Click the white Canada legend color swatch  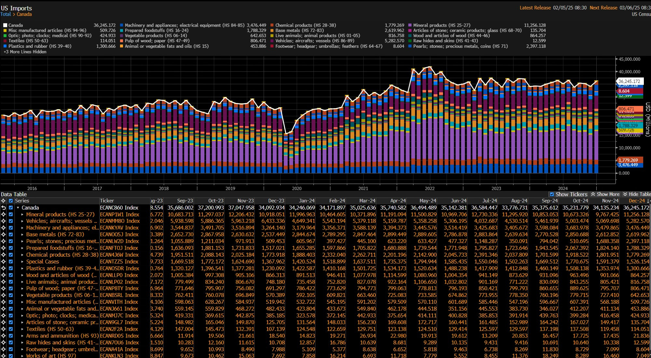click(5, 25)
